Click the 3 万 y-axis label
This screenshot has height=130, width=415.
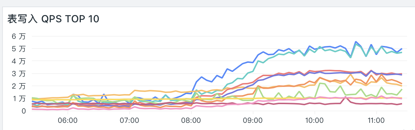click(19, 73)
